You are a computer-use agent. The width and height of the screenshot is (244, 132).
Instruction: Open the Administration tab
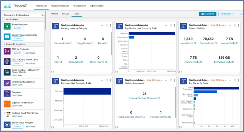(97, 6)
